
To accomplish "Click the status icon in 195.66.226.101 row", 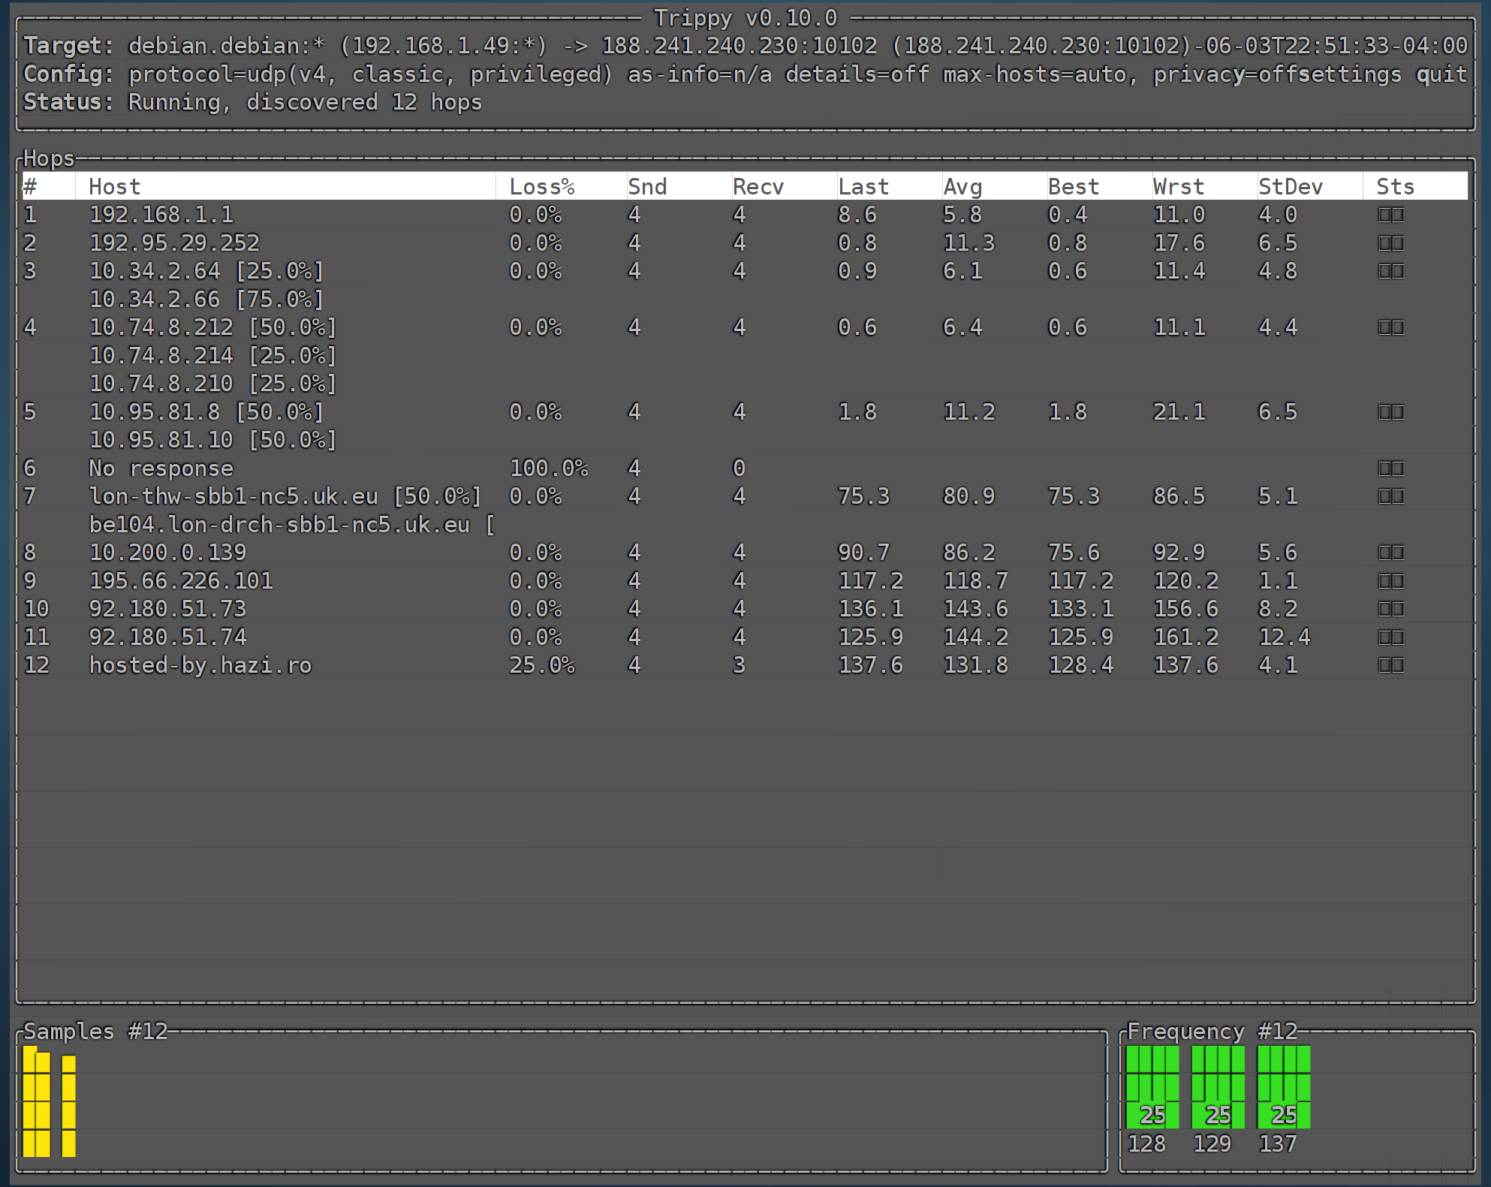I will 1390,581.
